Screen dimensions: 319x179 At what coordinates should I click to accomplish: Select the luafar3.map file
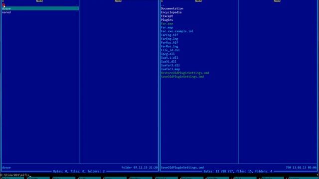(170, 69)
